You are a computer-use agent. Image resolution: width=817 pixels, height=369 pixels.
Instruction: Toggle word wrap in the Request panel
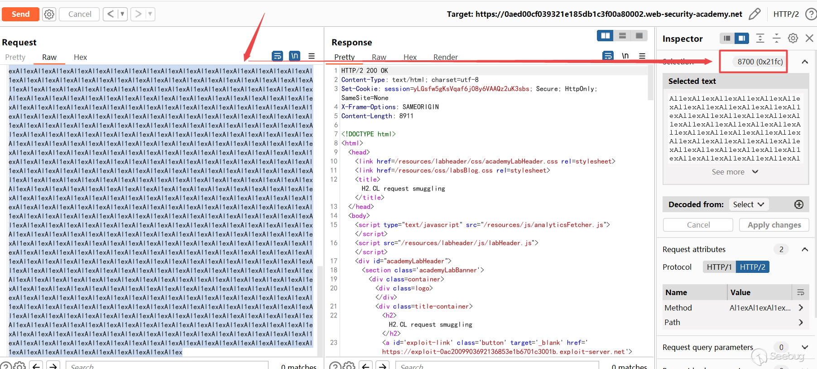pos(277,56)
